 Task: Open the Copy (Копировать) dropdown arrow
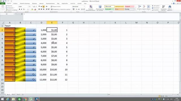(x=14, y=8)
